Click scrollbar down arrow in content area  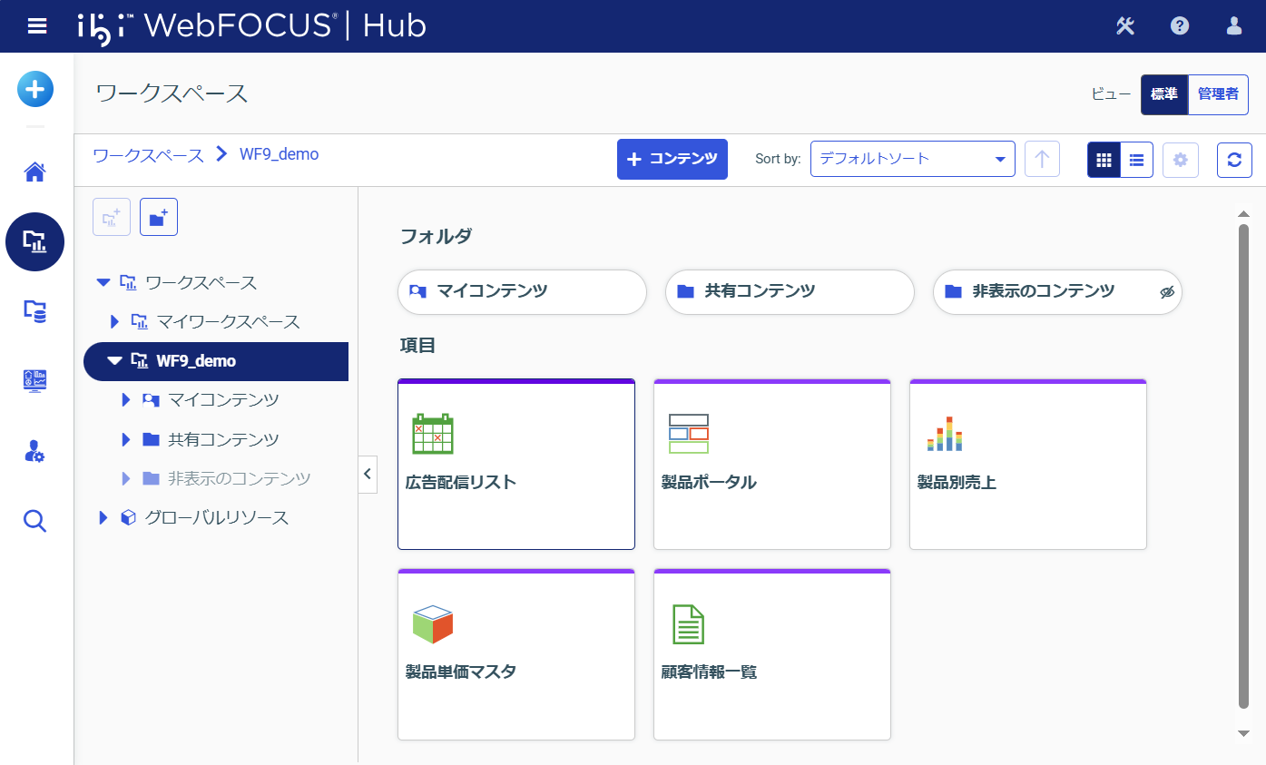pos(1244,733)
